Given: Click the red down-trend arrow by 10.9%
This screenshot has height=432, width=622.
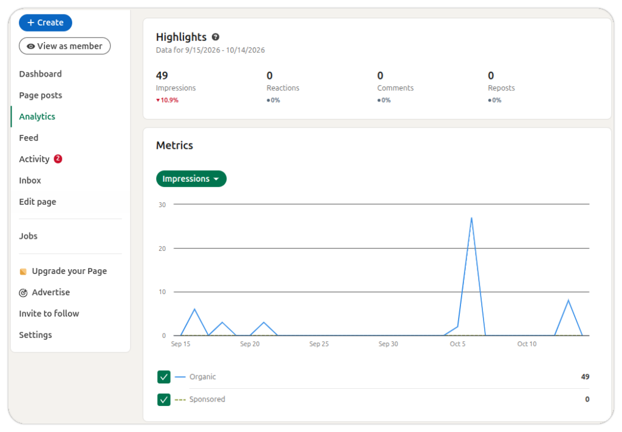Looking at the screenshot, I should point(158,100).
